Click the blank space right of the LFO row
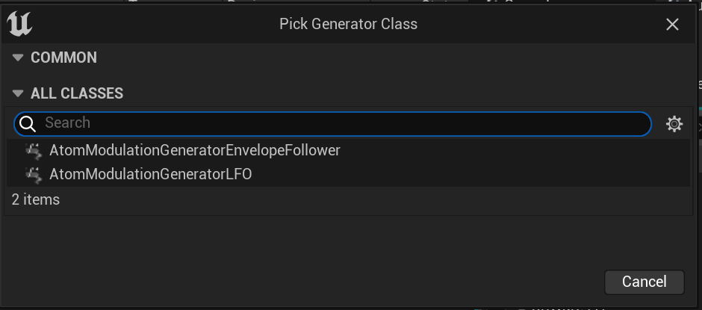 pyautogui.click(x=470, y=174)
